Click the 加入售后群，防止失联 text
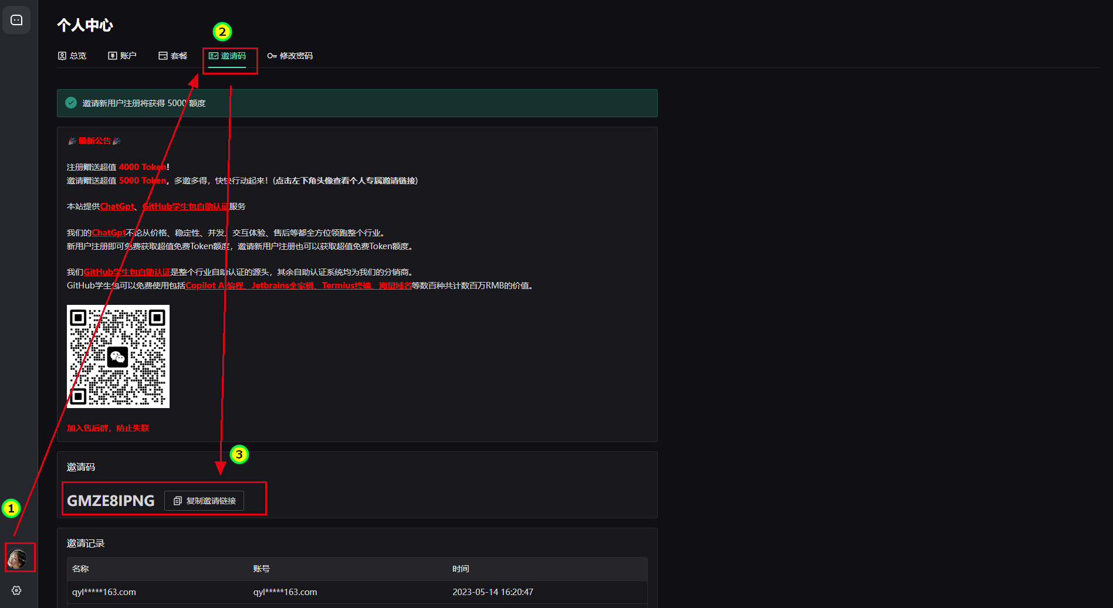The height and width of the screenshot is (608, 1113). tap(108, 428)
